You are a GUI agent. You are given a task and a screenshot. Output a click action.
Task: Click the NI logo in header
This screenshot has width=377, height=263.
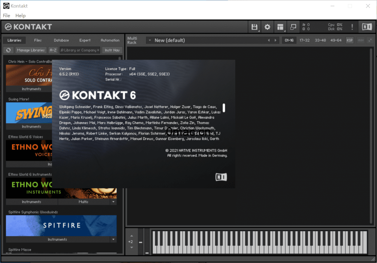pos(367,26)
